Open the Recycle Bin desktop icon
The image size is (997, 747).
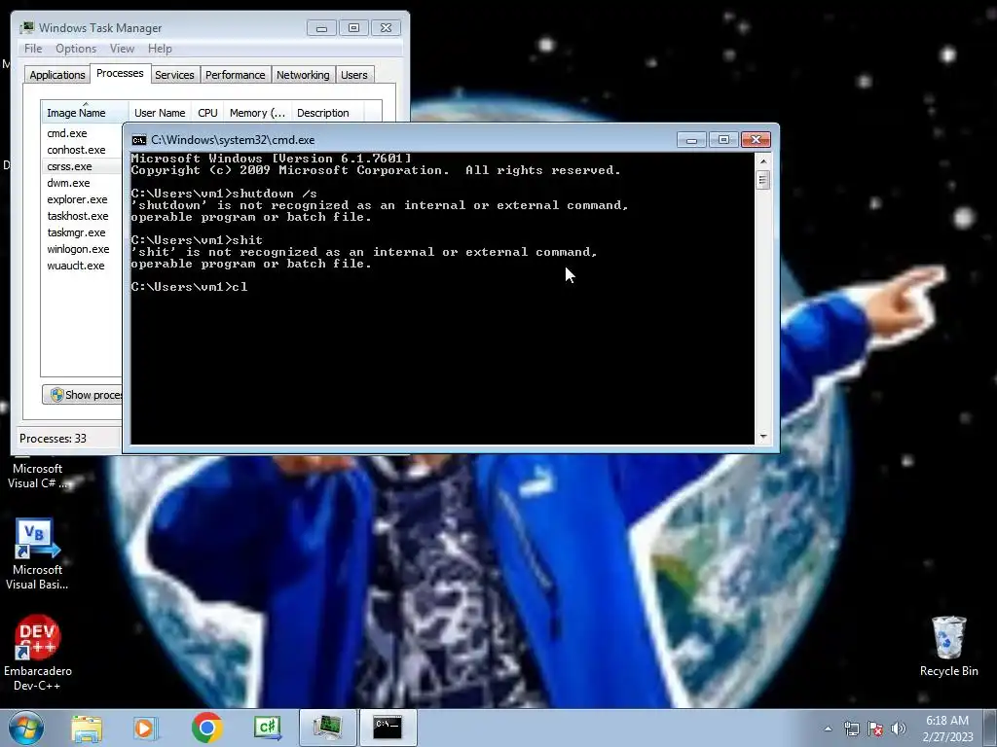(x=948, y=646)
